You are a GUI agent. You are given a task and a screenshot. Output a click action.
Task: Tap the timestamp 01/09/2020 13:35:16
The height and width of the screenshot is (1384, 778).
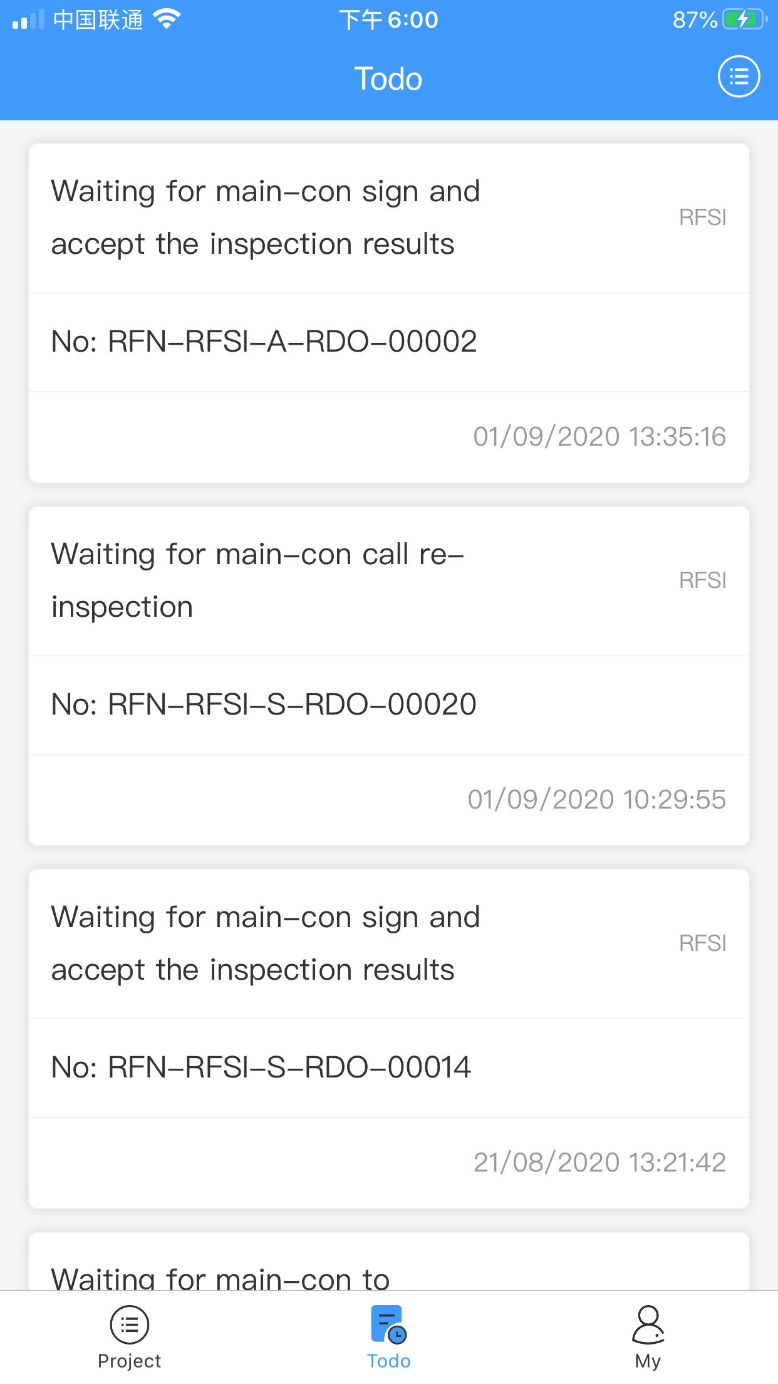[x=599, y=437]
